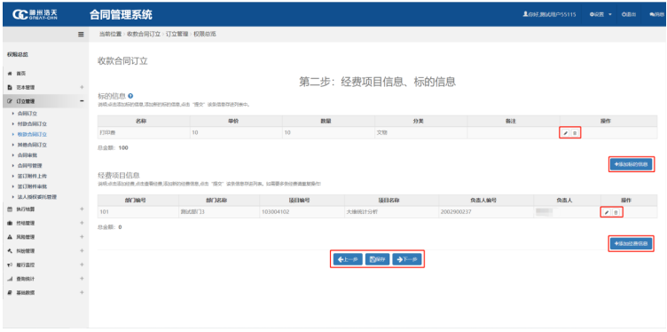Viewport: 667px width, 332px height.
Task: Delete the 打印费 row with trash icon
Action: coord(574,133)
